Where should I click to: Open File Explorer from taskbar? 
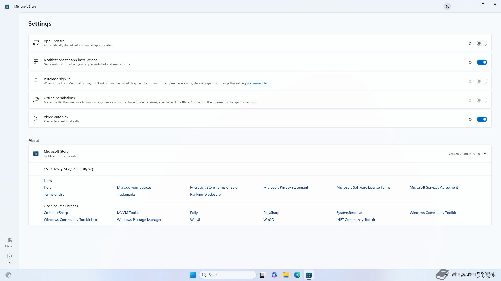285,275
